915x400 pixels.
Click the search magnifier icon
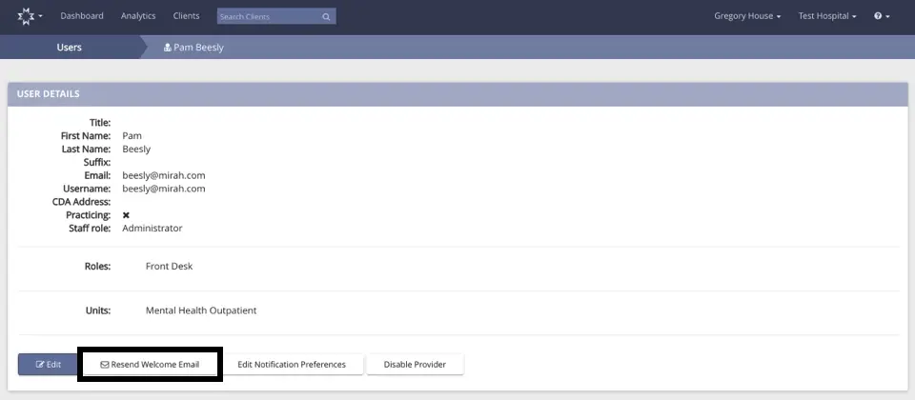(x=326, y=17)
